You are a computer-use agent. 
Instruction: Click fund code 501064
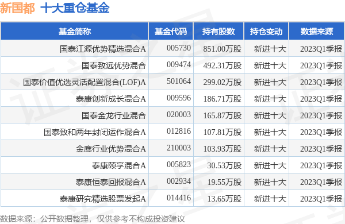pos(179,82)
